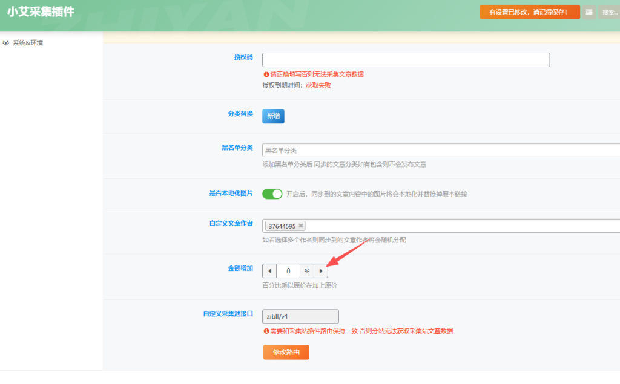Click the zibll/v1 route input field
620x384 pixels.
pos(300,316)
